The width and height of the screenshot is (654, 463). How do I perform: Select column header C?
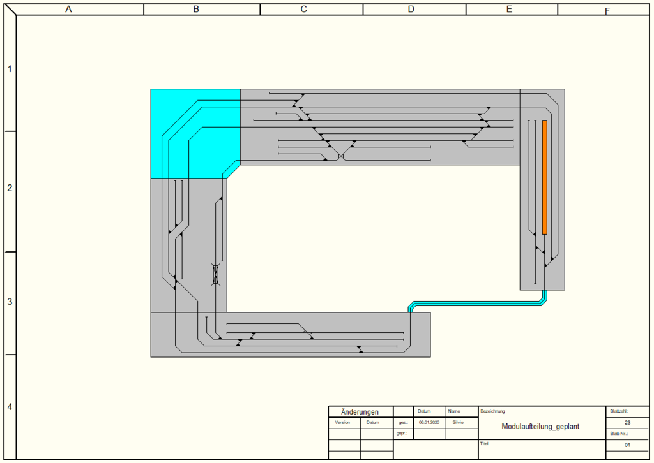pos(304,9)
